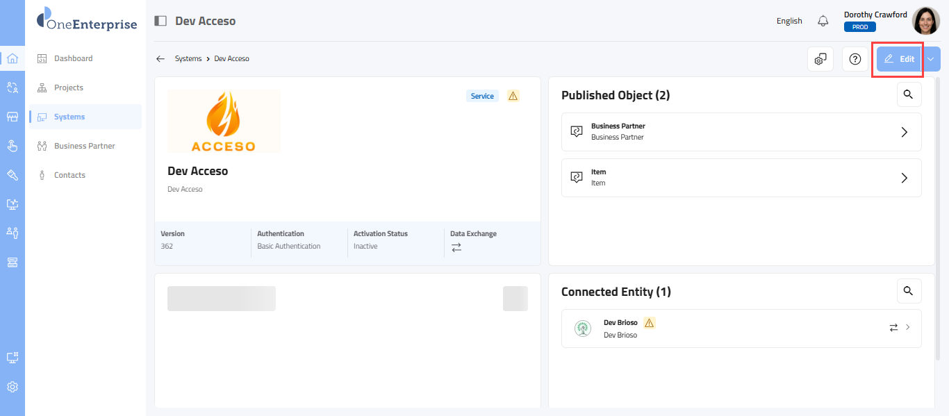Search the Published Object list

(909, 94)
